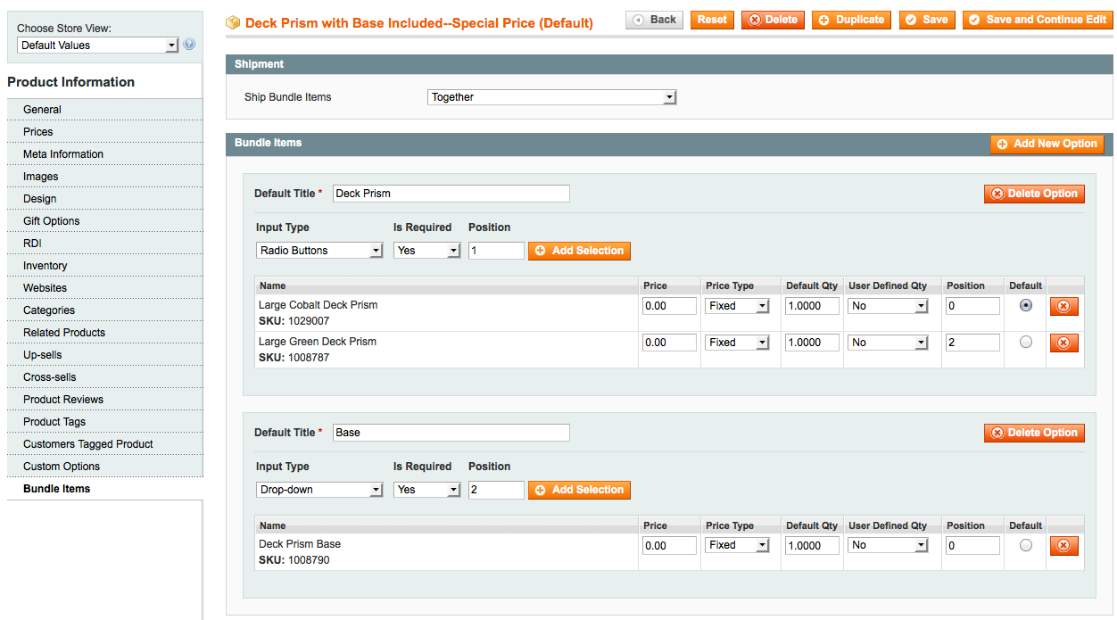Select the Up-sells tab
Image resolution: width=1117 pixels, height=620 pixels.
(105, 355)
